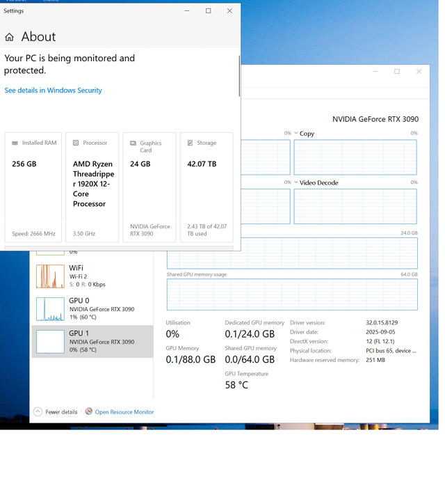Click the Shared GPU memory usage graph

click(292, 294)
